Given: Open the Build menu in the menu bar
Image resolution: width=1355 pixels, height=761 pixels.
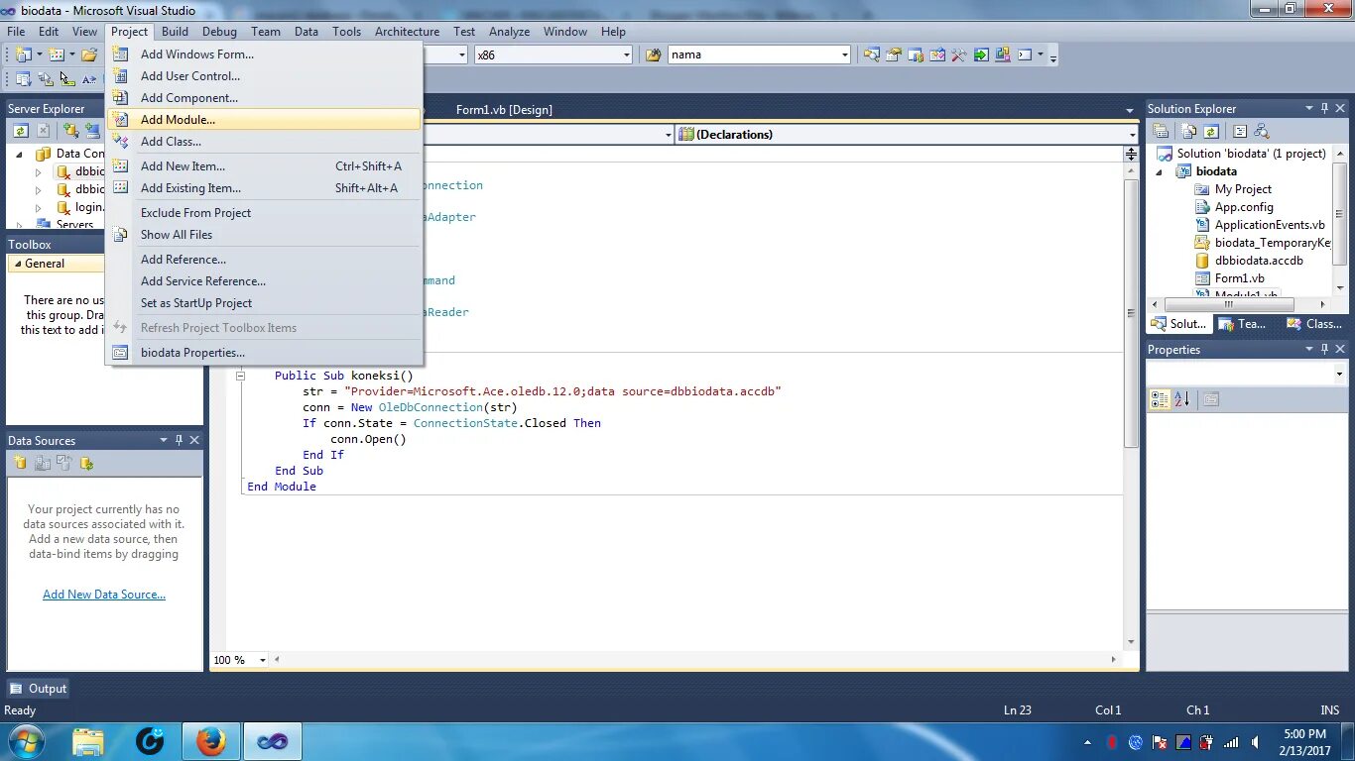Looking at the screenshot, I should tap(175, 32).
